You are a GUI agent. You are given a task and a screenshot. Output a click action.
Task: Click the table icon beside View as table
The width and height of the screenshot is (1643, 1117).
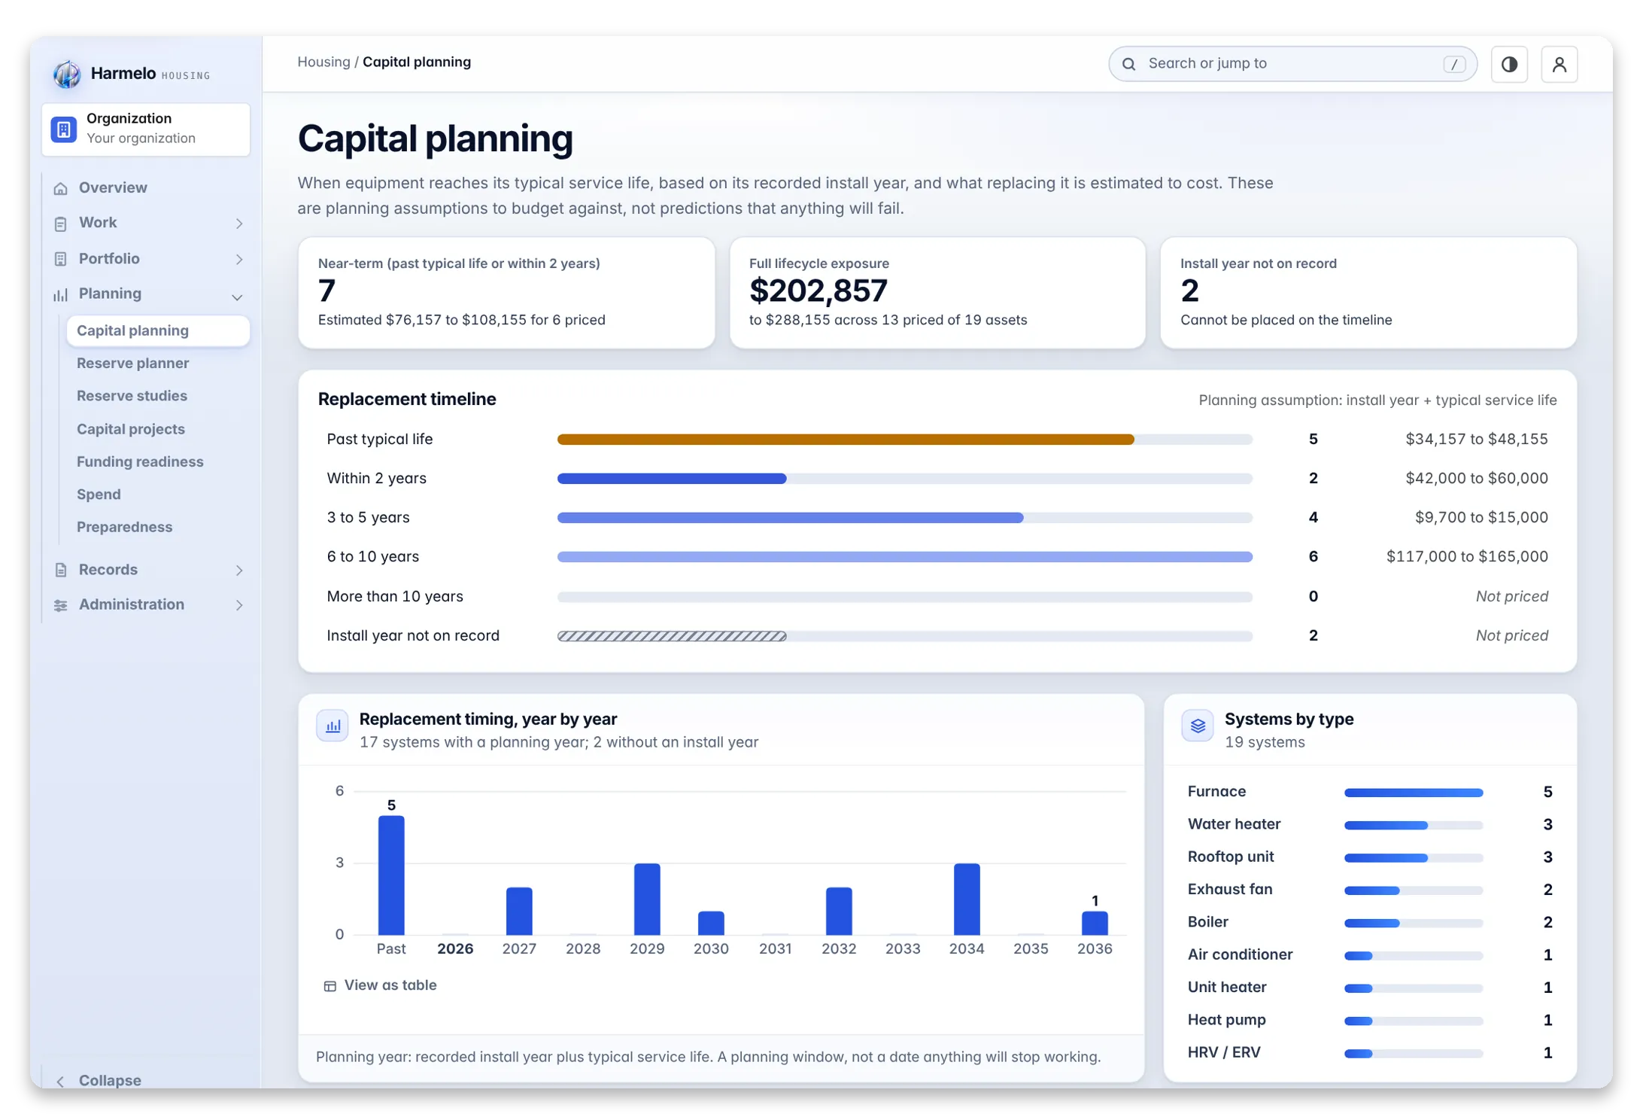(x=330, y=986)
